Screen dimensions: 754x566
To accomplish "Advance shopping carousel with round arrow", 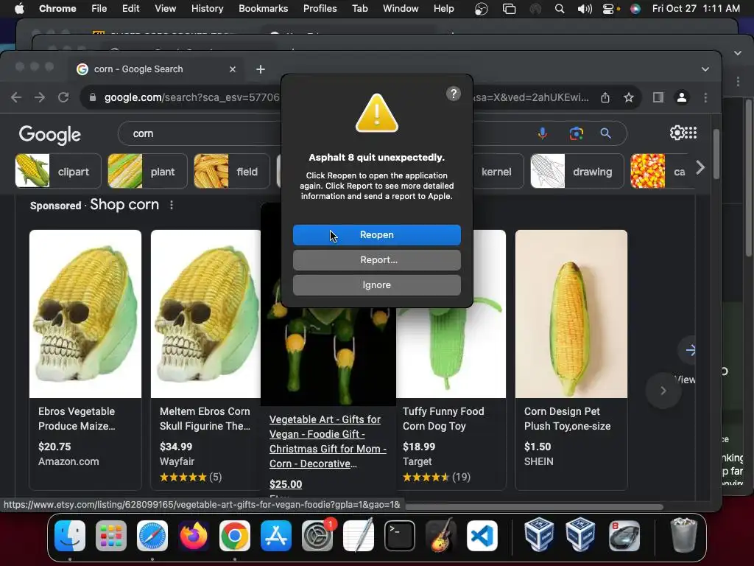I will tap(663, 391).
